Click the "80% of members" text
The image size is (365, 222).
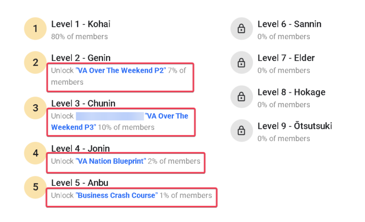[79, 37]
